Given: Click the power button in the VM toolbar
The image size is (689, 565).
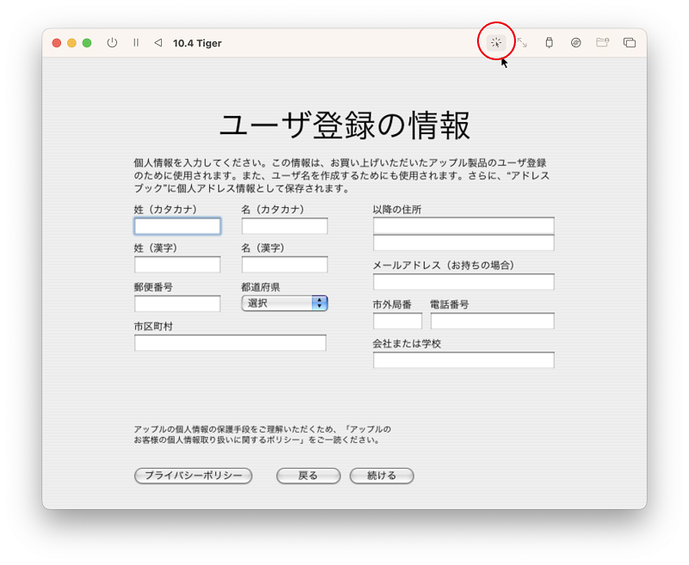Looking at the screenshot, I should coord(112,42).
